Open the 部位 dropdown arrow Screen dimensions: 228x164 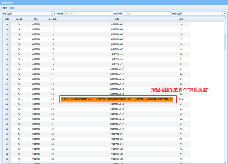point(54,13)
